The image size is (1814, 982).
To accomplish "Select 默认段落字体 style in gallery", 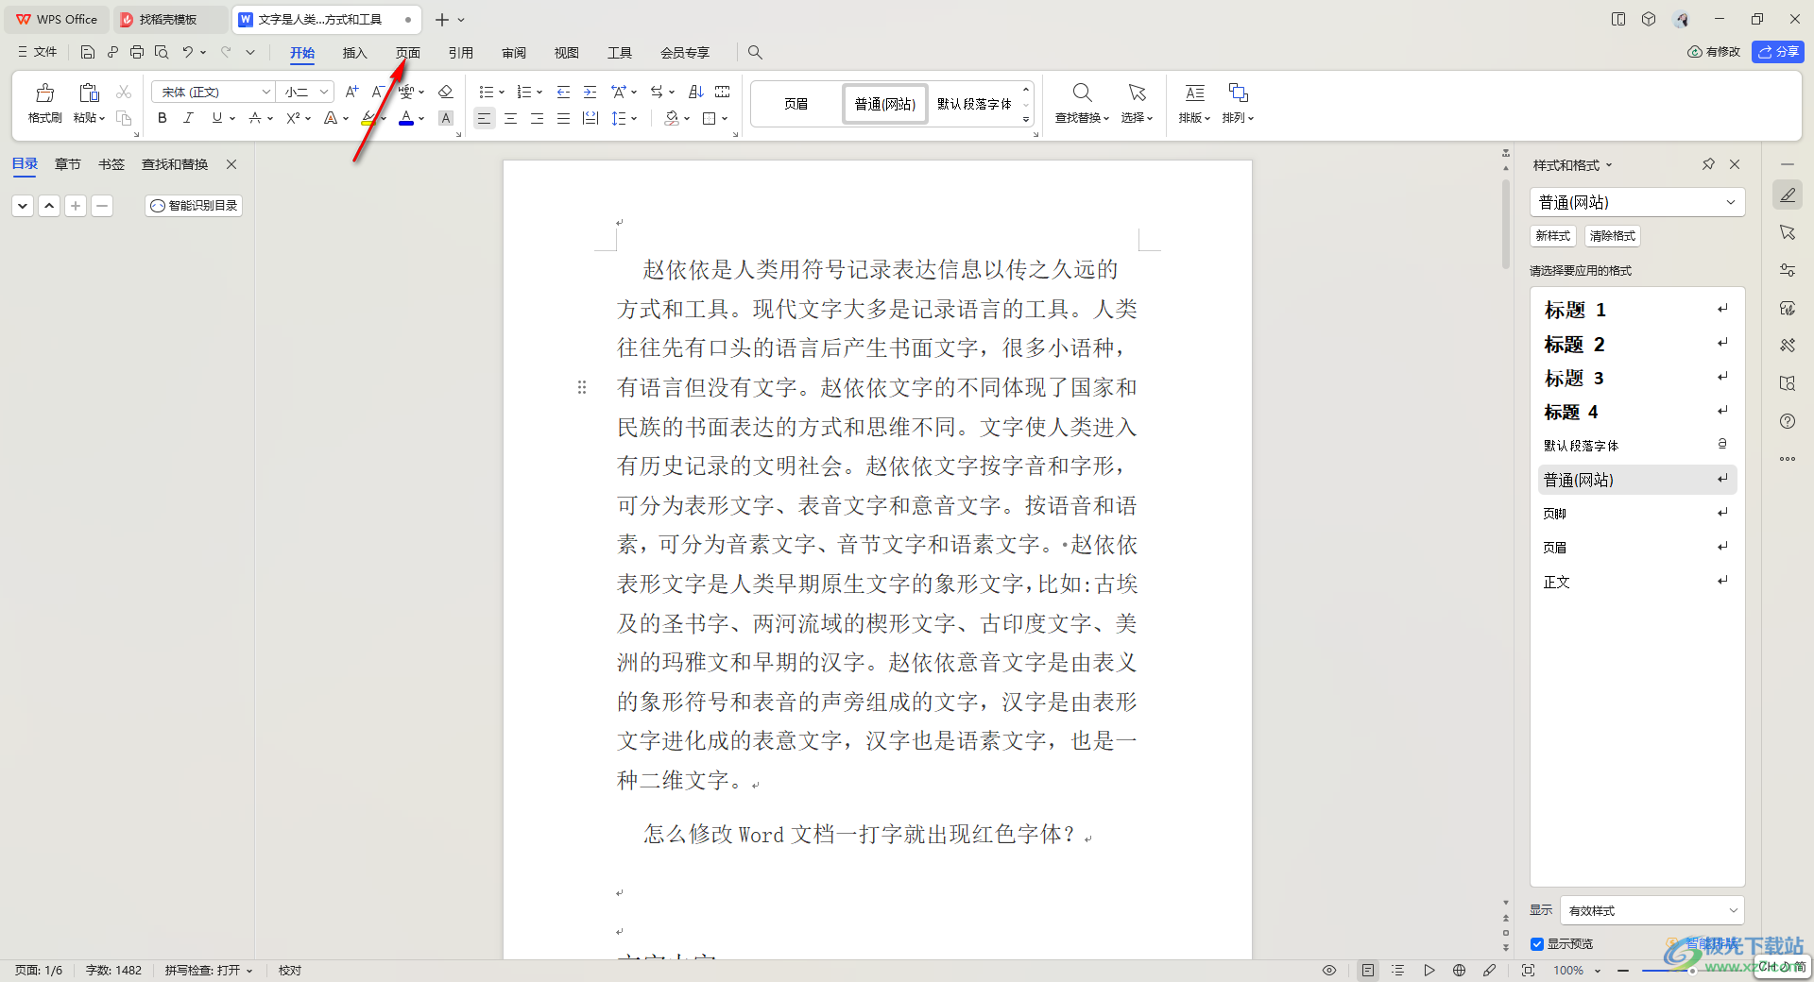I will coord(974,104).
